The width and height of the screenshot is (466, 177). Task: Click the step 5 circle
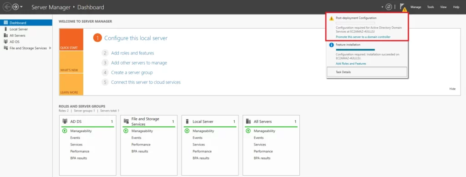(x=105, y=82)
